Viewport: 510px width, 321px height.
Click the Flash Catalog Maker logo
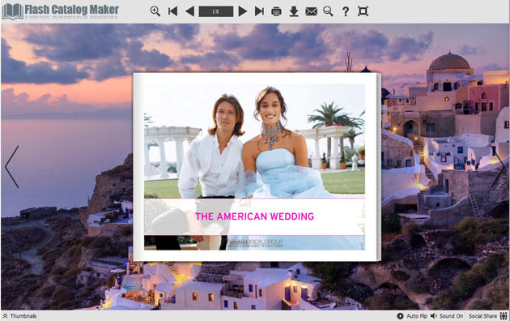tap(61, 11)
